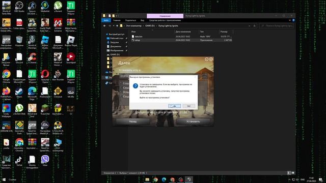Open Быстрый доступ in the sidebar
Image resolution: width=326 pixels, height=183 pixels.
point(117,34)
